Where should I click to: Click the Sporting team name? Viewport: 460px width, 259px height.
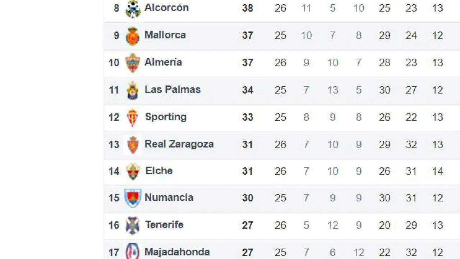point(166,117)
